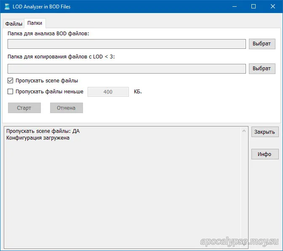
Task: Enable Пропускать файлы меньше checkbox
Action: pos(11,92)
